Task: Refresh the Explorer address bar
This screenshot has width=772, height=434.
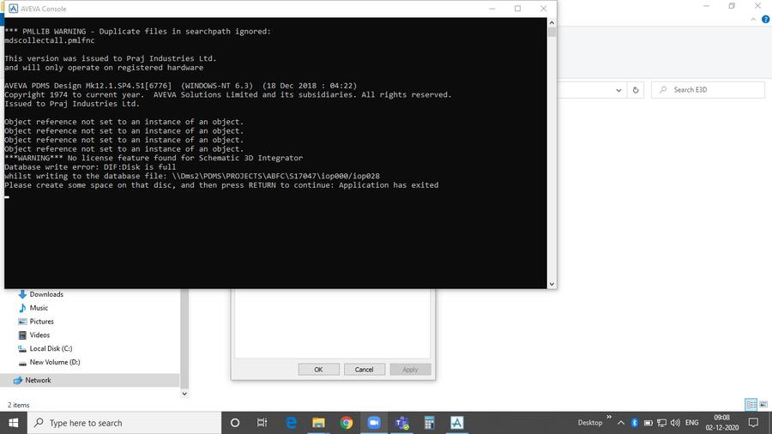Action: (x=636, y=90)
